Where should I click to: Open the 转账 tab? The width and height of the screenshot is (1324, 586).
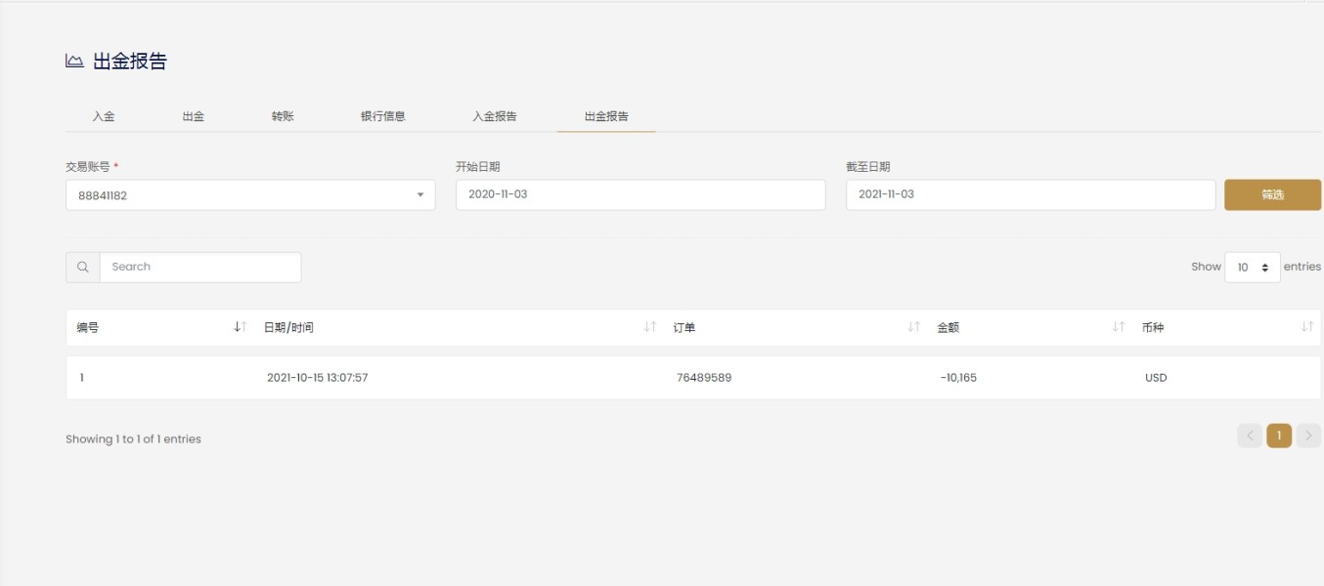click(283, 116)
